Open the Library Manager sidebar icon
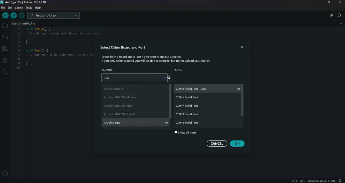Viewport: 345px width, 183px height. [5, 49]
